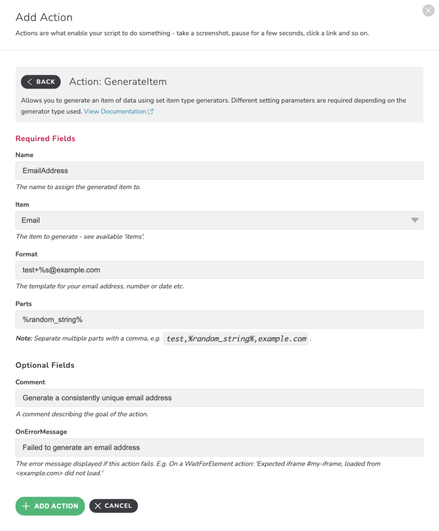439x531 pixels.
Task: Click the X icon inside the Cancel button
Action: 98,506
